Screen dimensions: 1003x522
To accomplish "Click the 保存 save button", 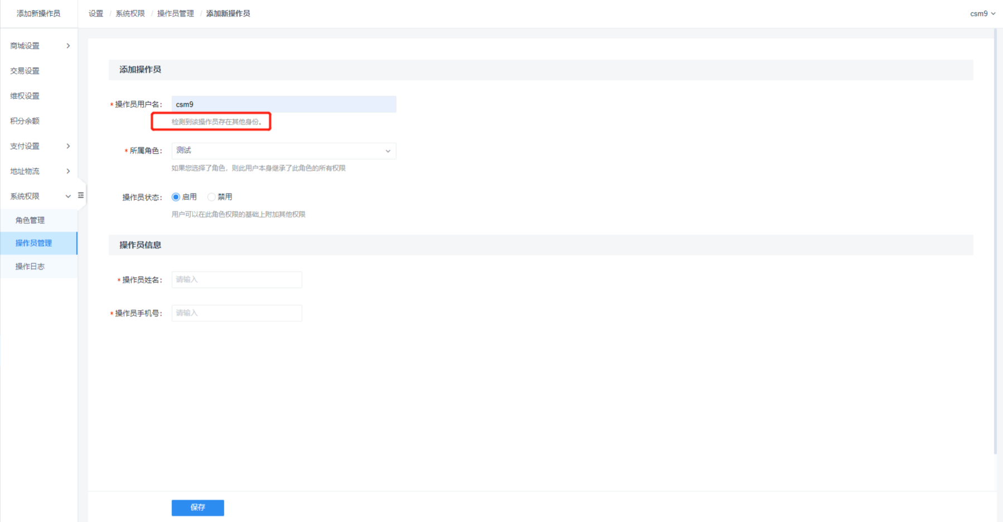I will click(x=197, y=508).
